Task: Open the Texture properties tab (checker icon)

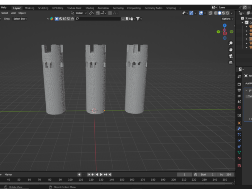Action: point(239,166)
